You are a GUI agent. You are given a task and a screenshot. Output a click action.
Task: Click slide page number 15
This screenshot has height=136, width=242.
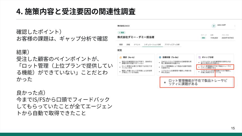tap(233, 128)
